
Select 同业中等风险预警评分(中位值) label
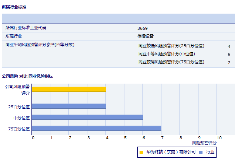[166, 54]
